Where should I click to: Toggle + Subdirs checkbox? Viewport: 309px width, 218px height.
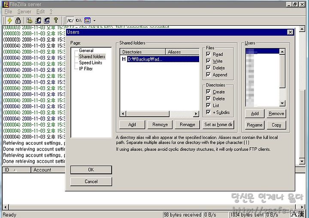tap(208, 112)
